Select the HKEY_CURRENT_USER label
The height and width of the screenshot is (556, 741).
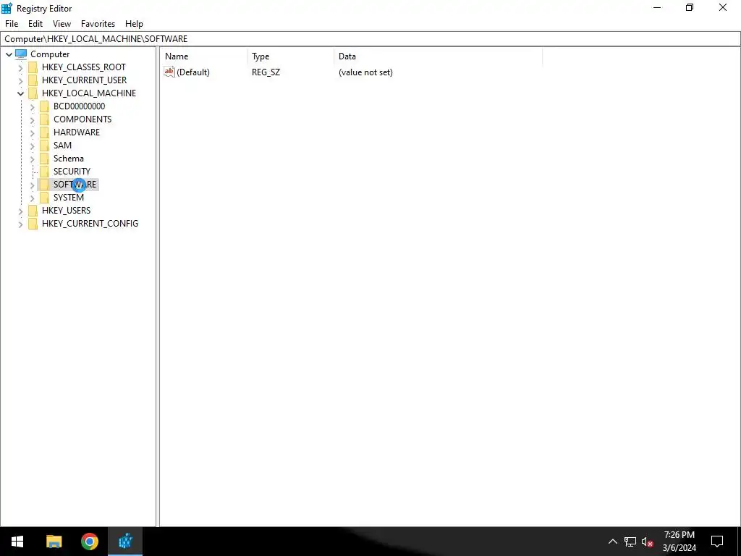[84, 80]
